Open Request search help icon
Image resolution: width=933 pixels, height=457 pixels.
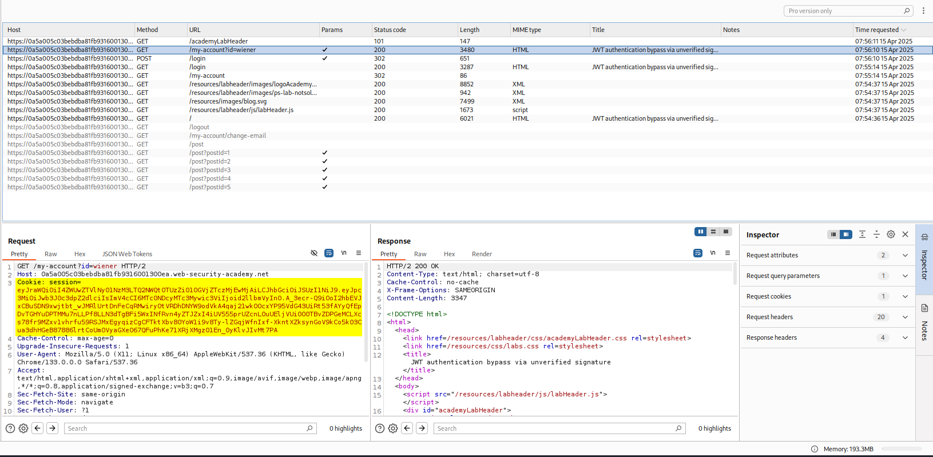click(x=10, y=428)
